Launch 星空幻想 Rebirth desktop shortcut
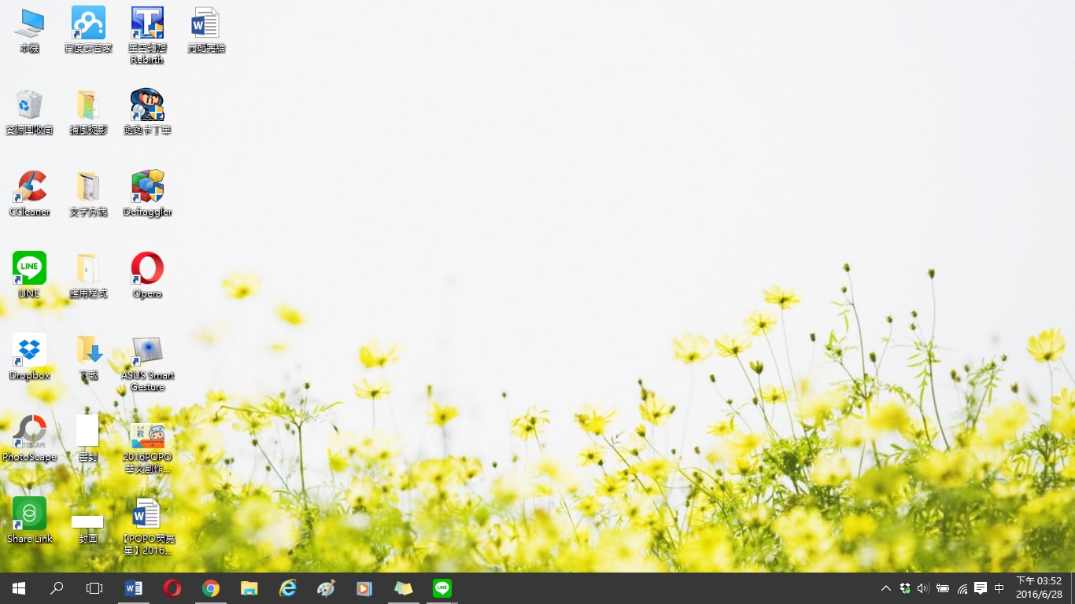This screenshot has width=1075, height=604. [x=147, y=35]
